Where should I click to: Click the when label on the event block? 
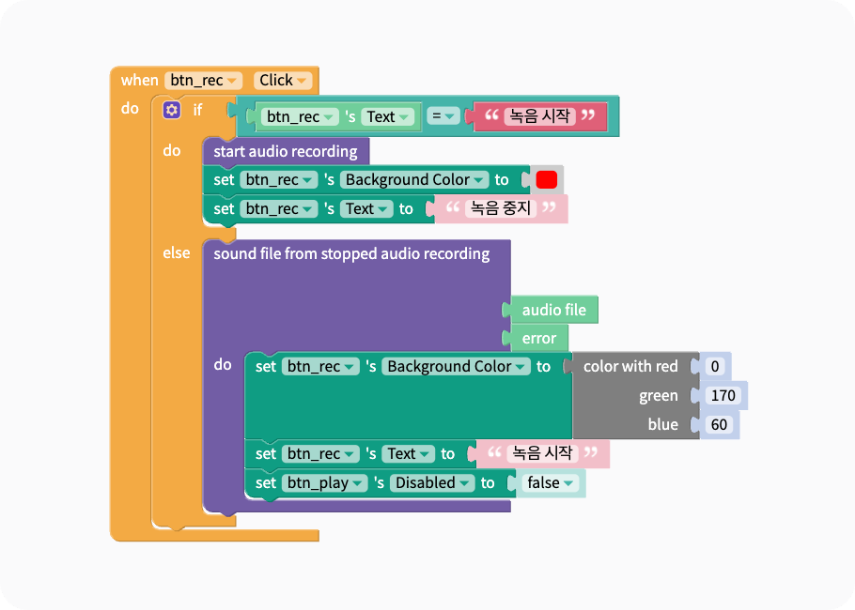click(x=140, y=81)
